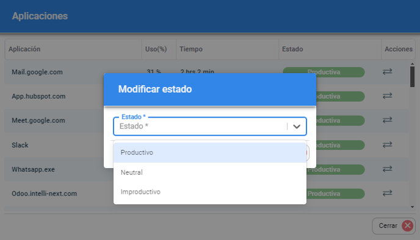Screen dimensions: 420x240
Task: Click swap-state arrows icon for Mail.google.com
Action: [387, 72]
